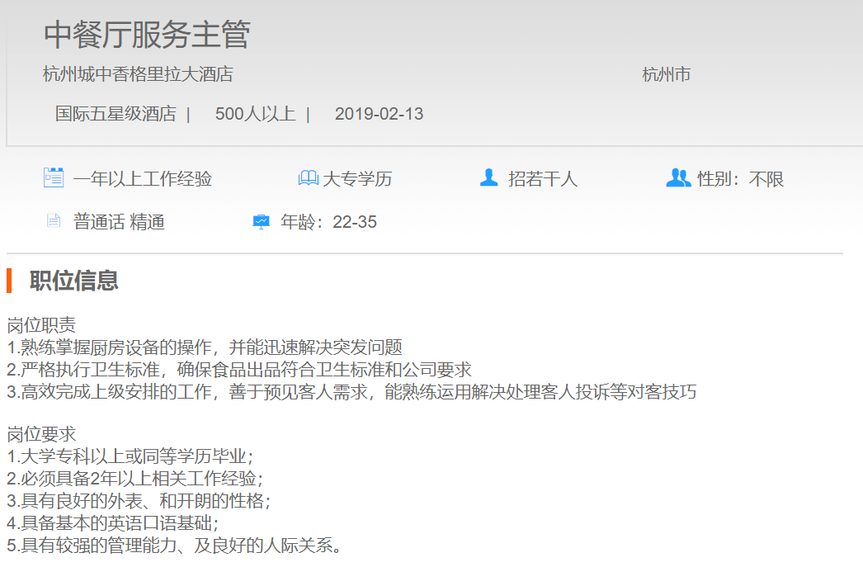863x567 pixels.
Task: Click the 岗位职责 subheading
Action: point(41,325)
